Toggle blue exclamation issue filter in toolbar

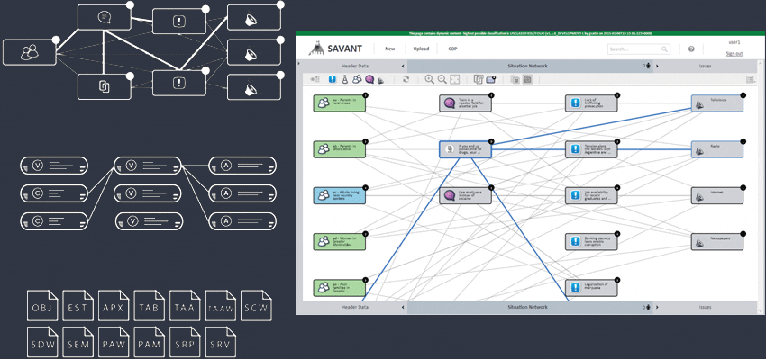click(x=333, y=79)
